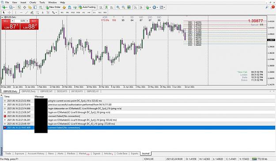Select connect failed row at 22:23:02
The height and width of the screenshot is (161, 276).
(139, 116)
